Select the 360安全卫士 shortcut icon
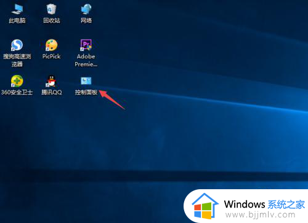 [x=17, y=81]
